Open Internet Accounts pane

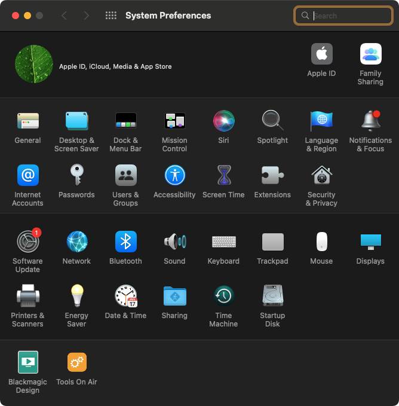(28, 175)
